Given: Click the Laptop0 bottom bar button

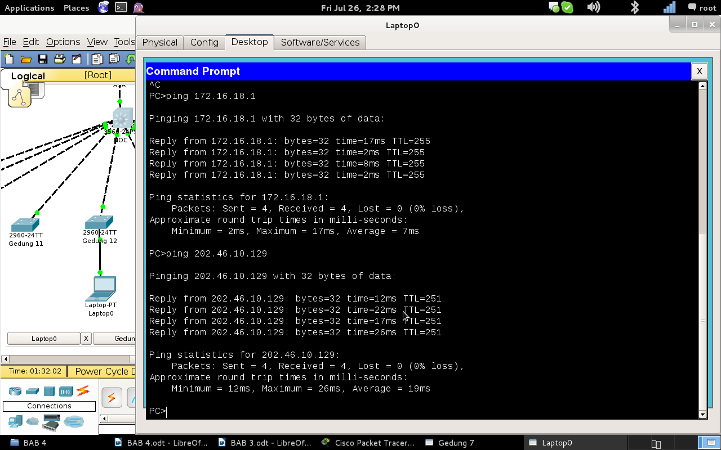Looking at the screenshot, I should (x=44, y=339).
